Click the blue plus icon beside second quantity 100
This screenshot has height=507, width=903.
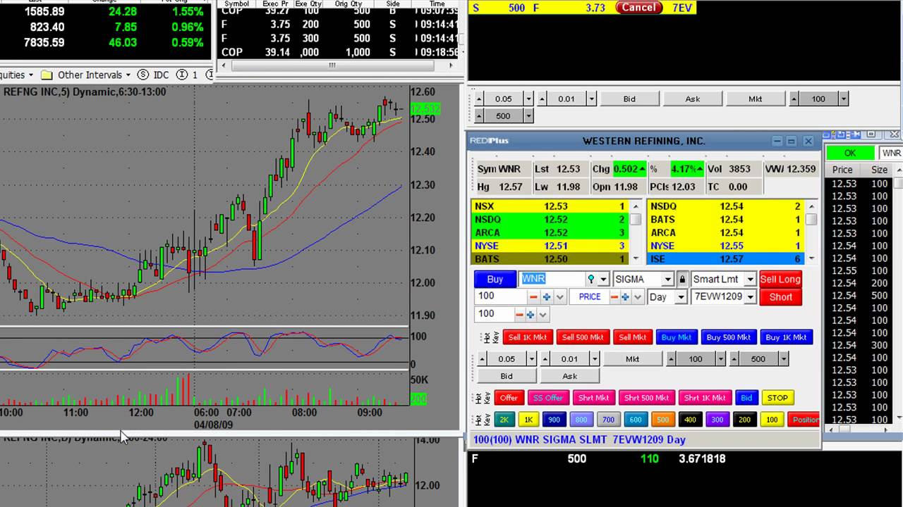pyautogui.click(x=531, y=315)
